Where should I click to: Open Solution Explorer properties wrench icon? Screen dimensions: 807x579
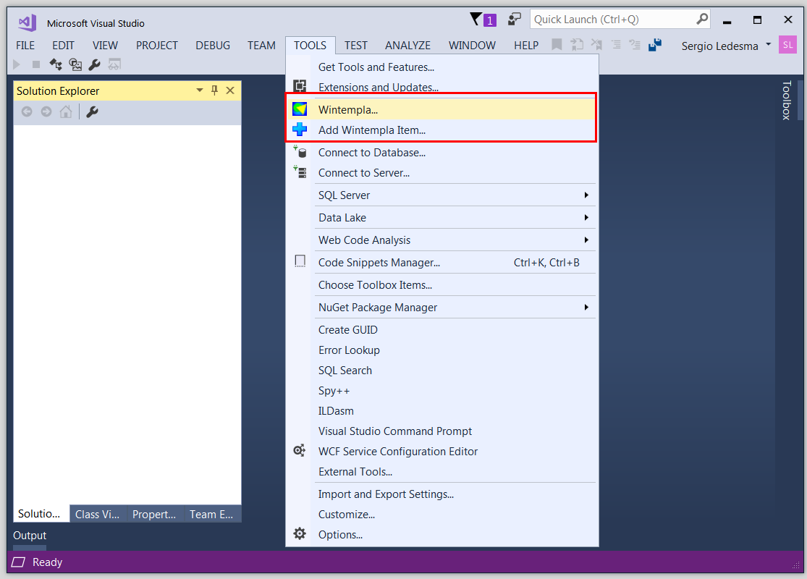click(92, 111)
